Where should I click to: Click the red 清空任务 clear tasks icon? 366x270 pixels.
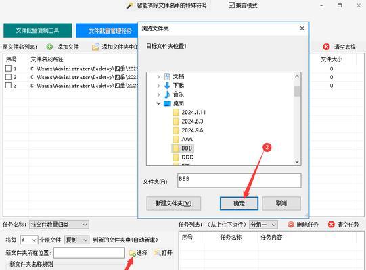331,225
